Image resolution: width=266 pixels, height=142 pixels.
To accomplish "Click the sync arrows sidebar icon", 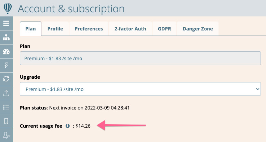I will [6, 79].
